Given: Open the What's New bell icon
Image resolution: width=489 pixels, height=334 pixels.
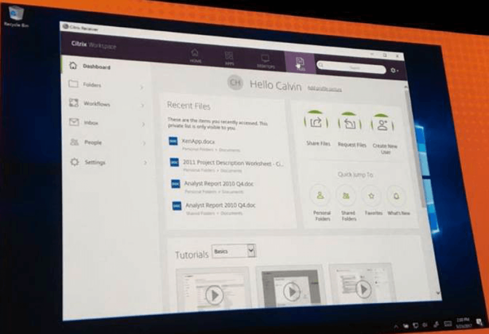Looking at the screenshot, I should pos(396,197).
